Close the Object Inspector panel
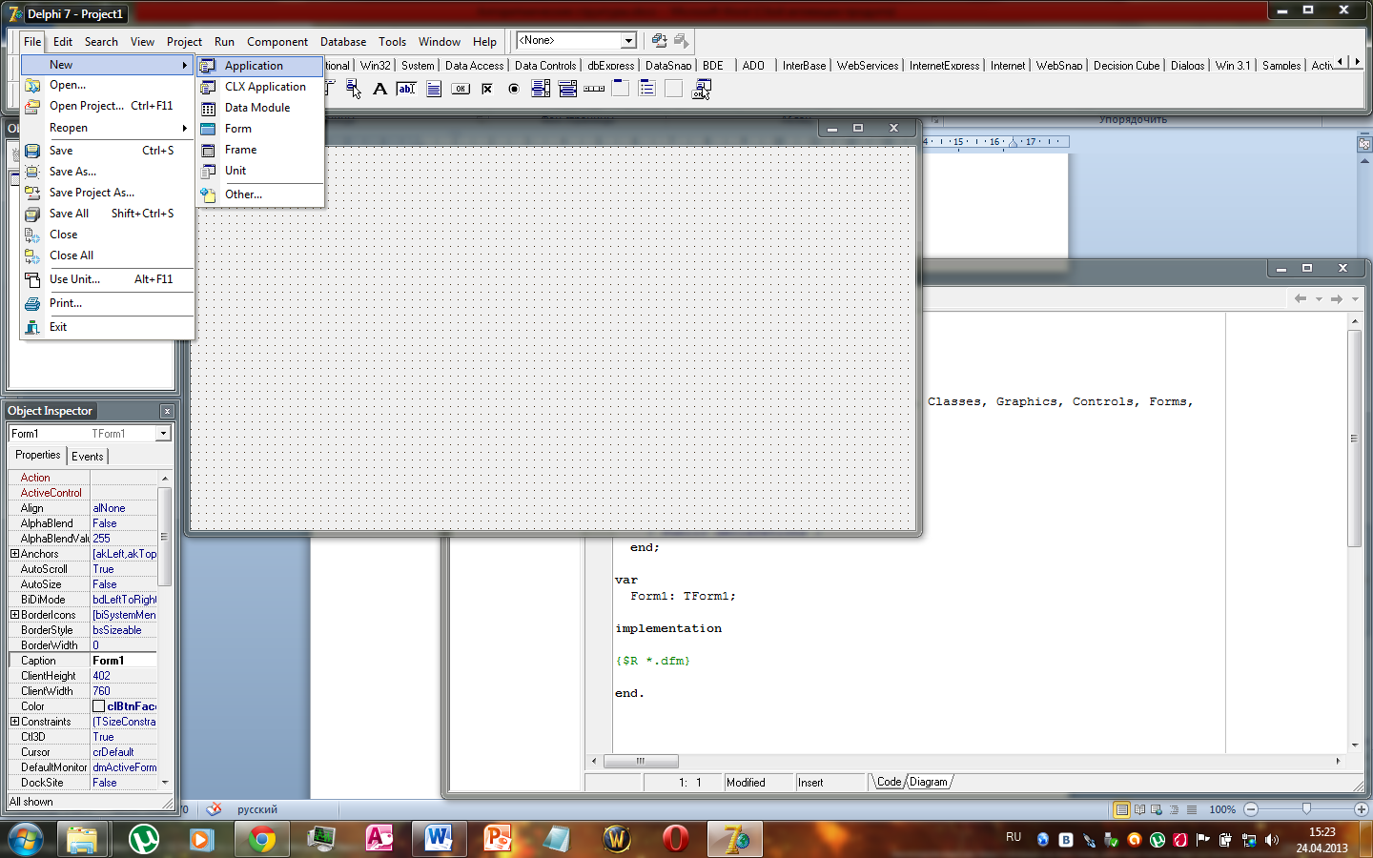 [x=167, y=411]
